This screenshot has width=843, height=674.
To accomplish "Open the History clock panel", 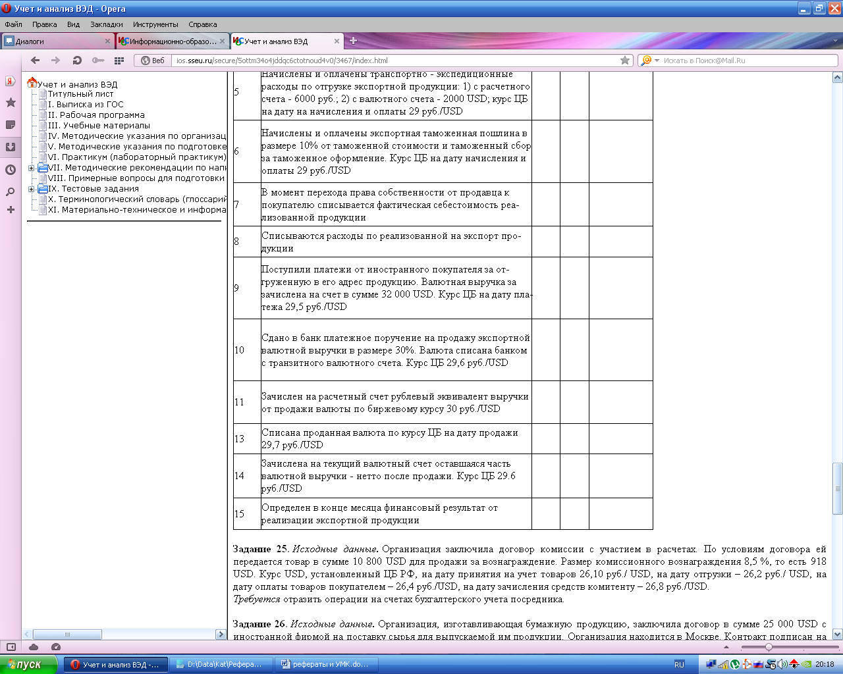I will (x=11, y=170).
